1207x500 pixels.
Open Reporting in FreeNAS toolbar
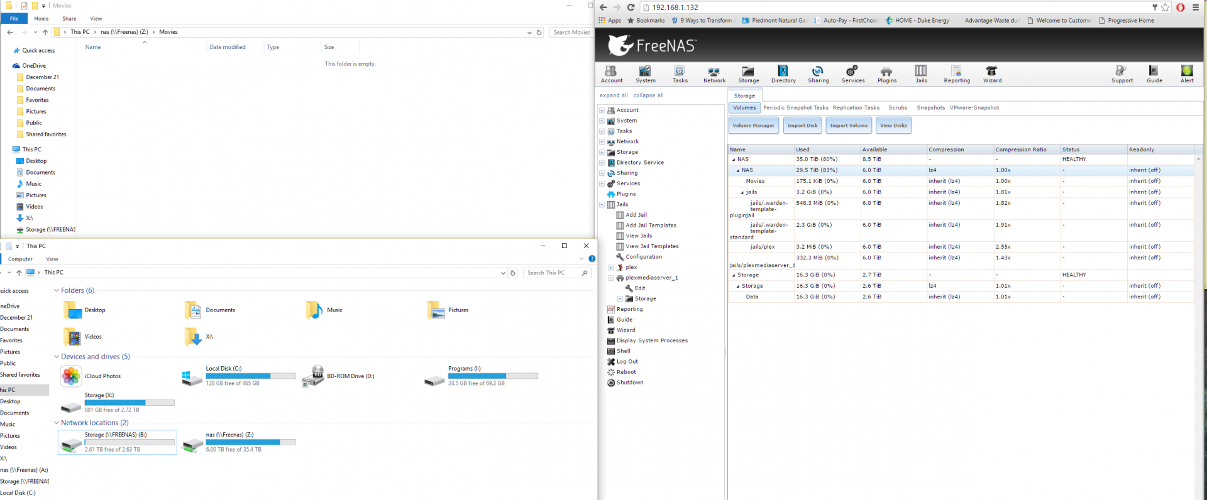957,74
